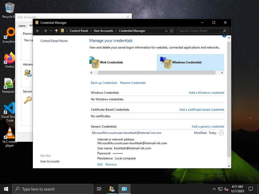Open the recent locations dropdown arrow

pos(51,31)
